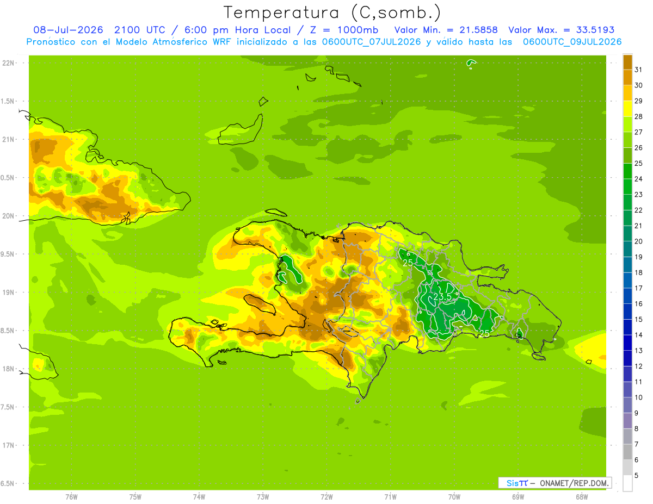The width and height of the screenshot is (653, 504).
Task: Click latitude label "22N"
Action: pyautogui.click(x=8, y=63)
